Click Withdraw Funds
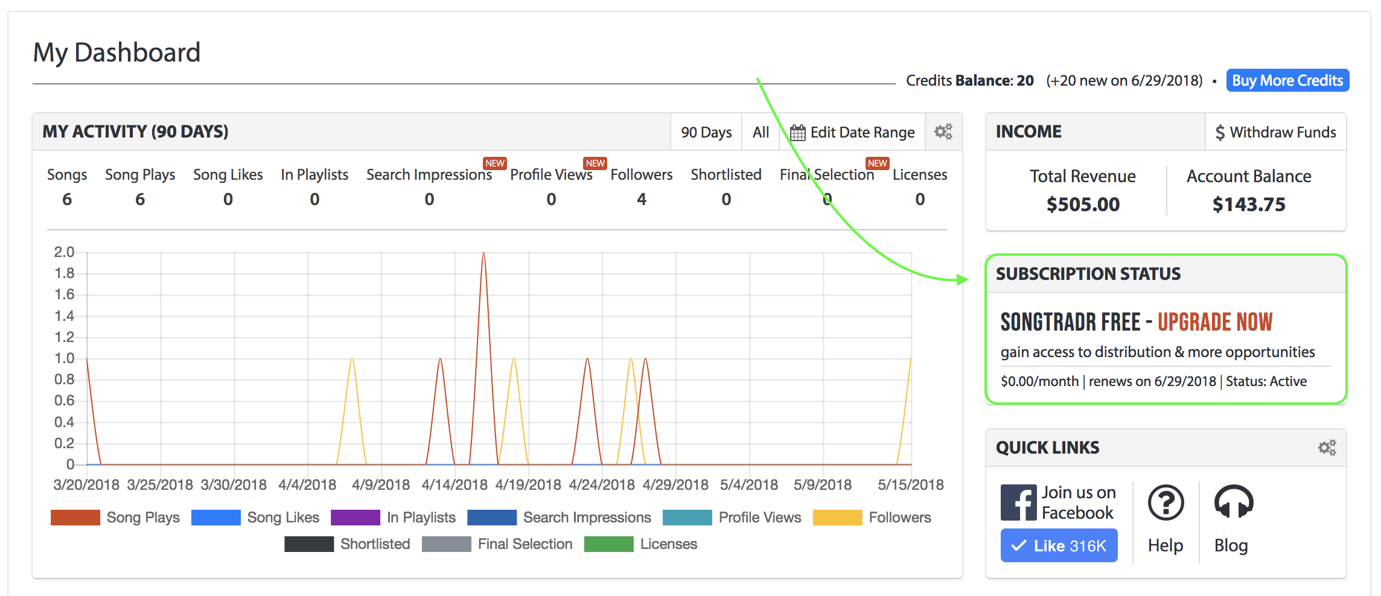 (1276, 132)
